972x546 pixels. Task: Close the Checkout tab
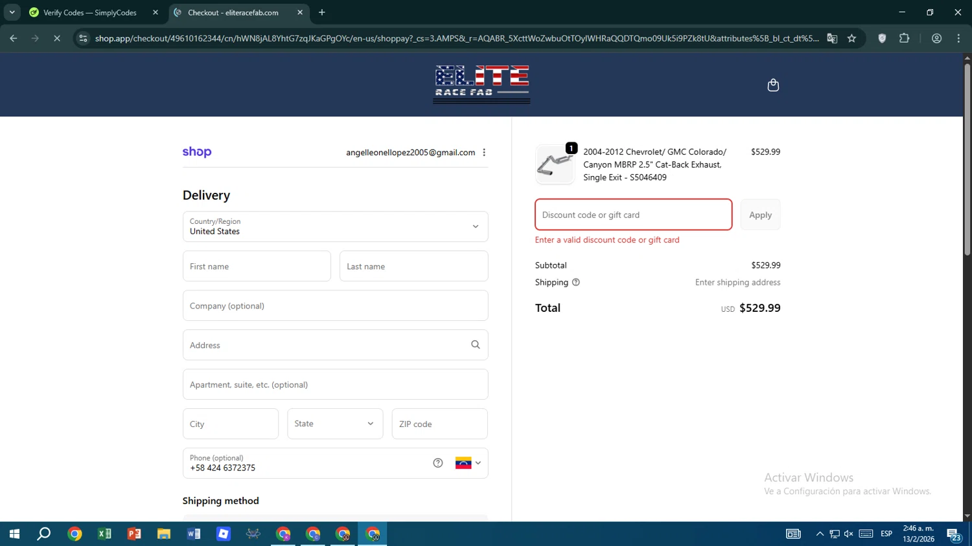tap(300, 12)
